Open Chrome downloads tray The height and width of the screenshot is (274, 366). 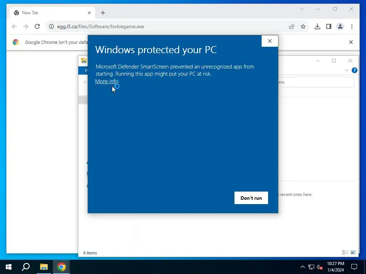click(317, 26)
